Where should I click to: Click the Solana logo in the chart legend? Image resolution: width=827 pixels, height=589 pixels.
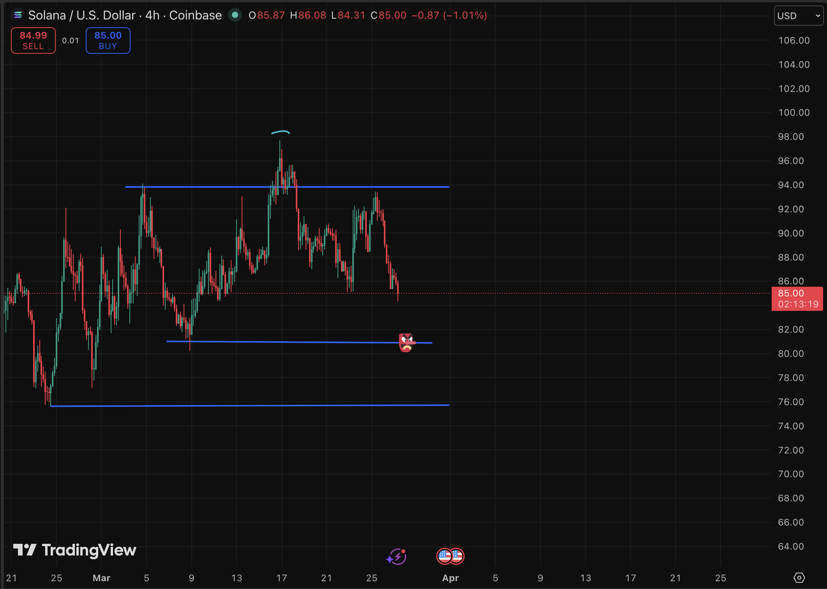pos(18,15)
